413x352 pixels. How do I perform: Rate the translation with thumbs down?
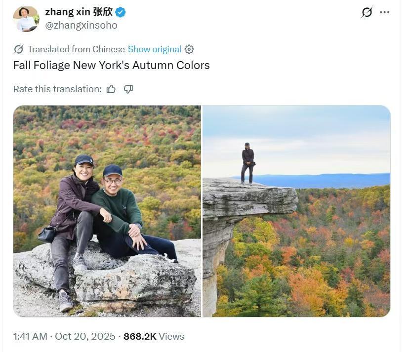(128, 89)
